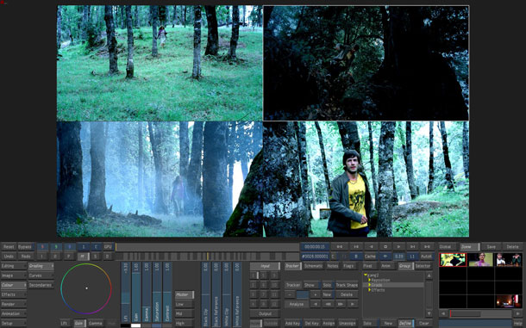Viewport: 526px width, 328px height.
Task: Open the Editing menu
Action: pyautogui.click(x=14, y=266)
